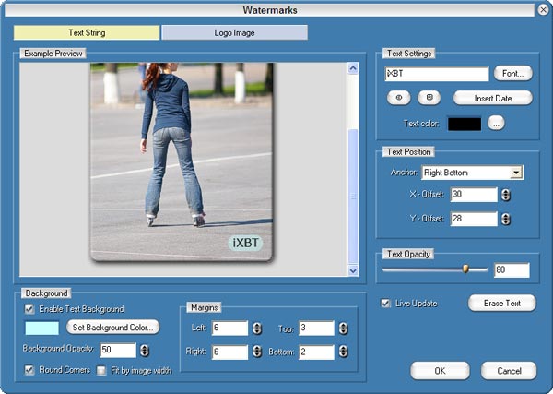Viewport: 553px width, 394px height.
Task: Uncheck the Round Corners option
Action: coord(30,370)
